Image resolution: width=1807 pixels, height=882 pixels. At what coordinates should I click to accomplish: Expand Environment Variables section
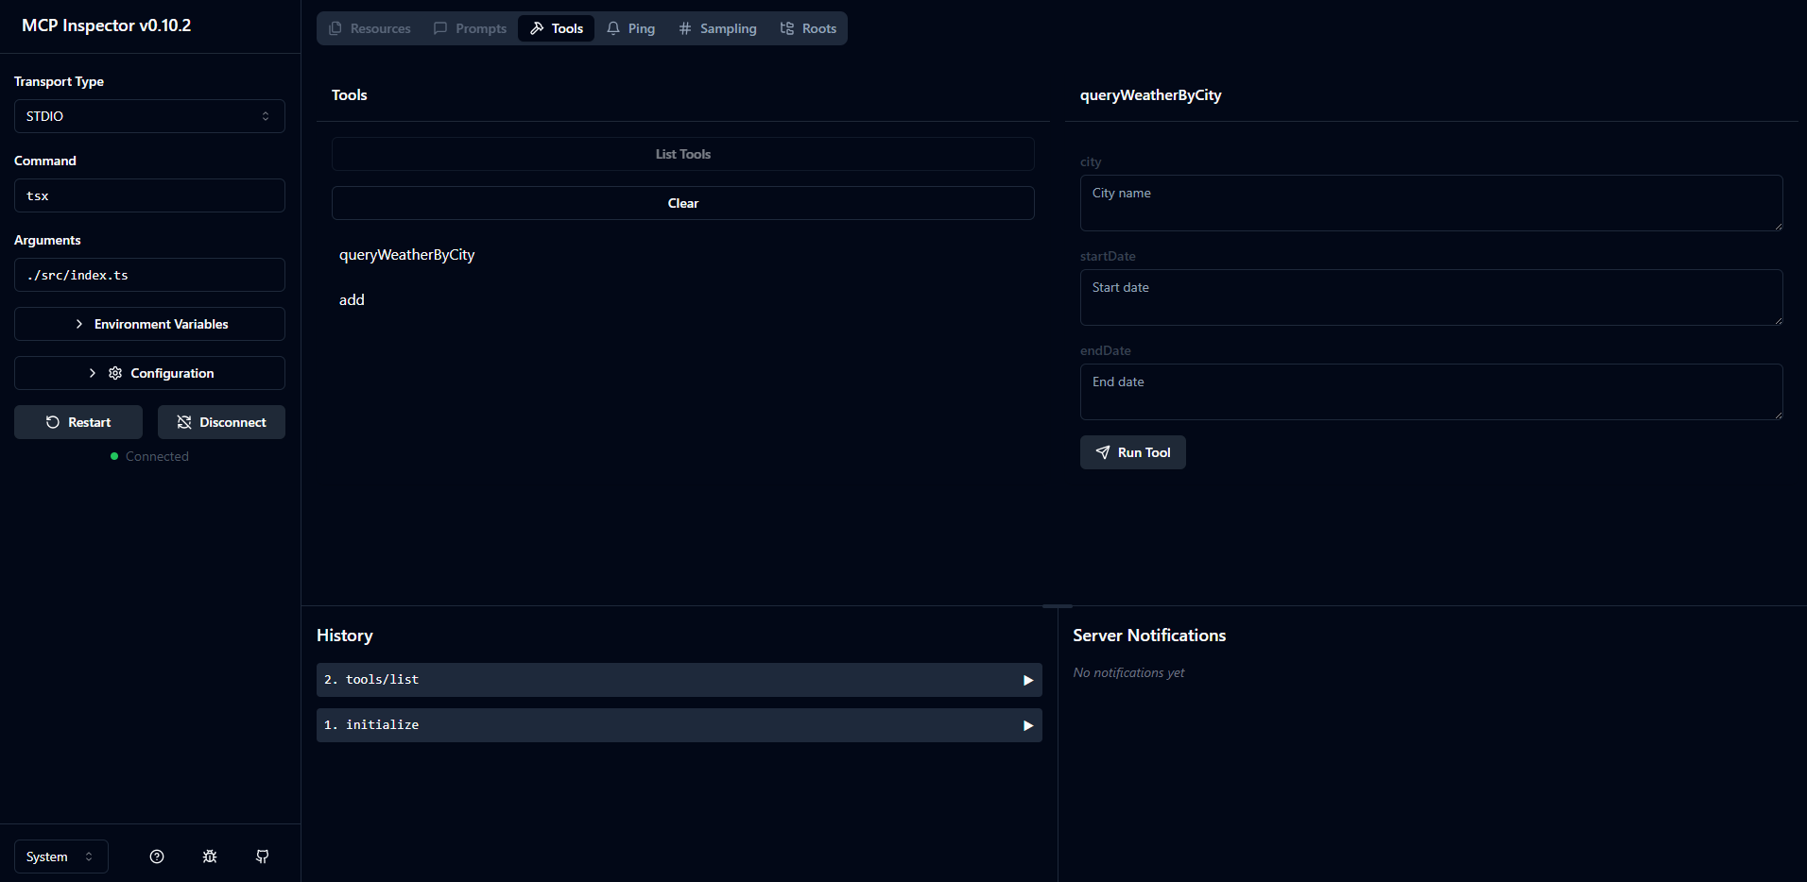tap(149, 324)
